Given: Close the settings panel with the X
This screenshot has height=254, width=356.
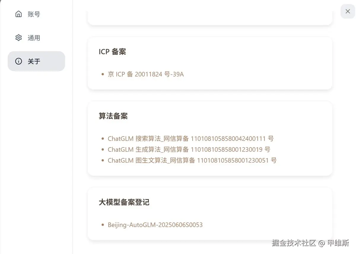Looking at the screenshot, I should (347, 11).
